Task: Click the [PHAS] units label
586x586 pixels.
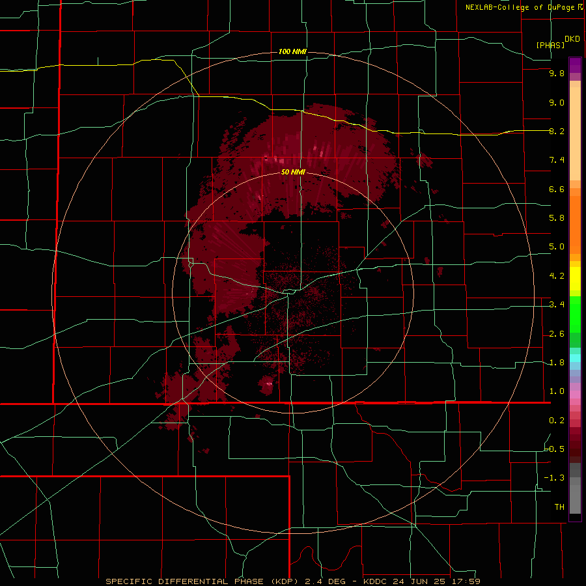Action: [x=550, y=45]
